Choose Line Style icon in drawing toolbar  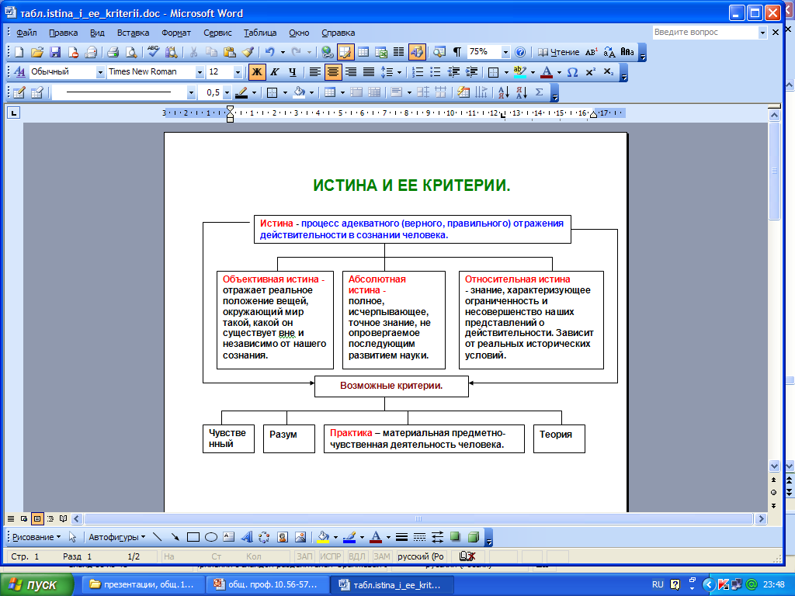tap(401, 537)
